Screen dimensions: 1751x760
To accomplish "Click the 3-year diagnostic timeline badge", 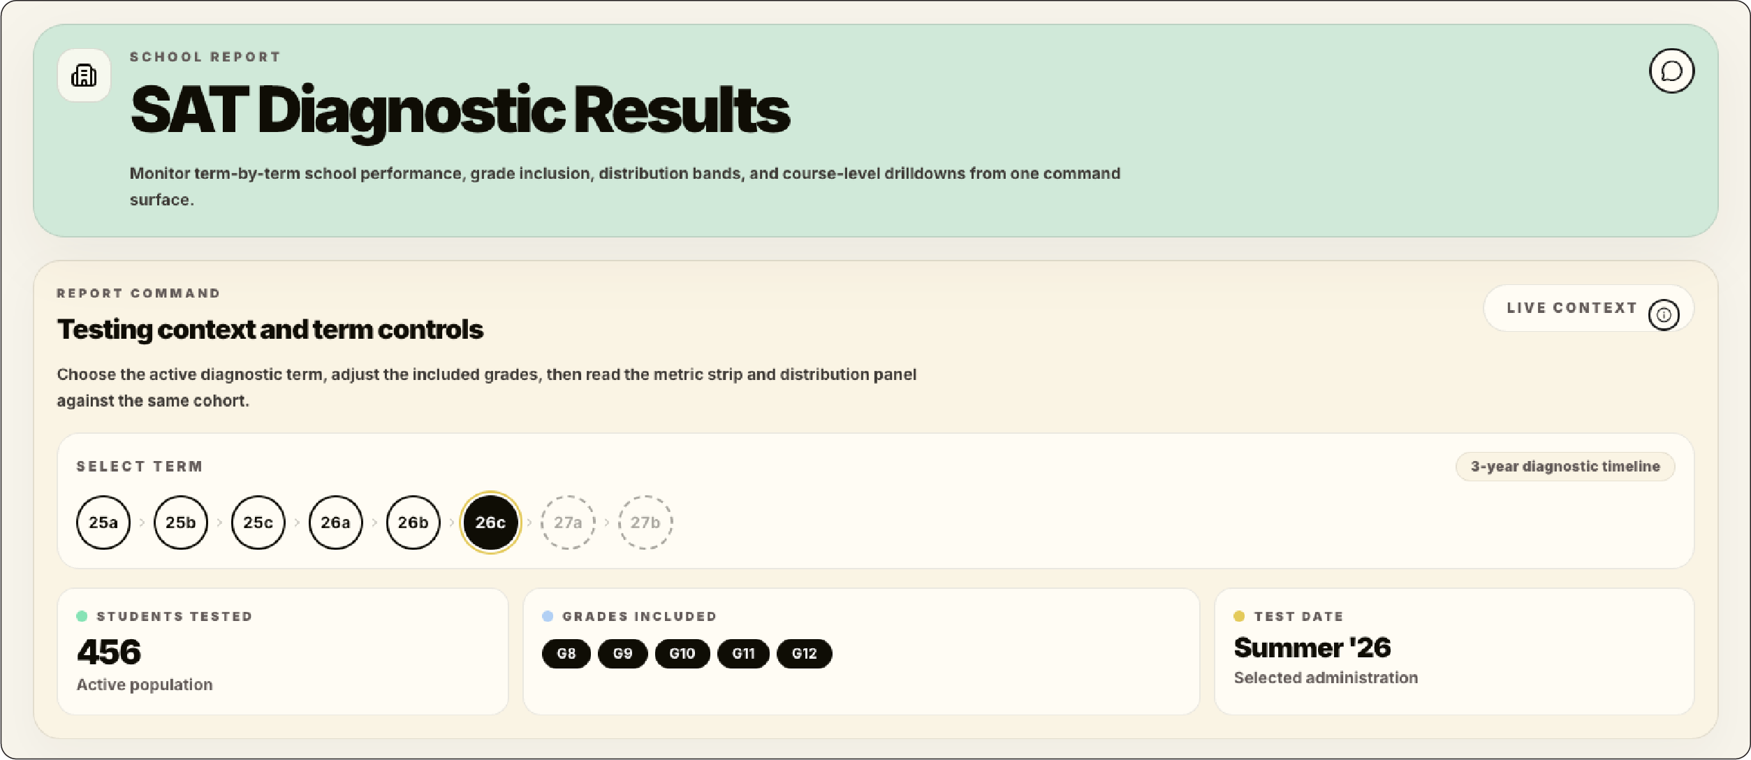I will coord(1565,467).
